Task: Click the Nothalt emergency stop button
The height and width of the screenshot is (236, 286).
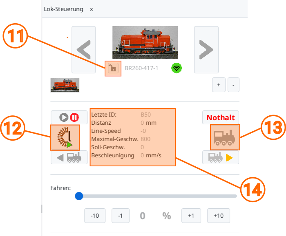Action: 221,117
